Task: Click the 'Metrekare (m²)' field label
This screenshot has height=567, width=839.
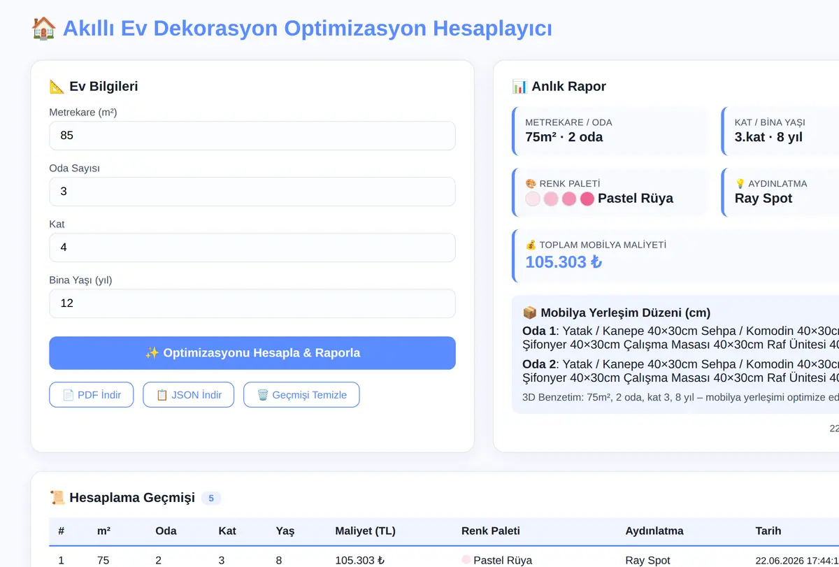Action: pos(83,112)
